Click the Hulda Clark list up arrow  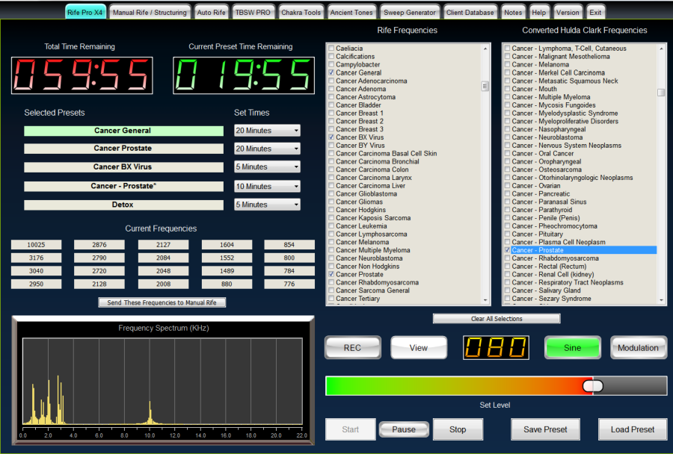[x=661, y=49]
